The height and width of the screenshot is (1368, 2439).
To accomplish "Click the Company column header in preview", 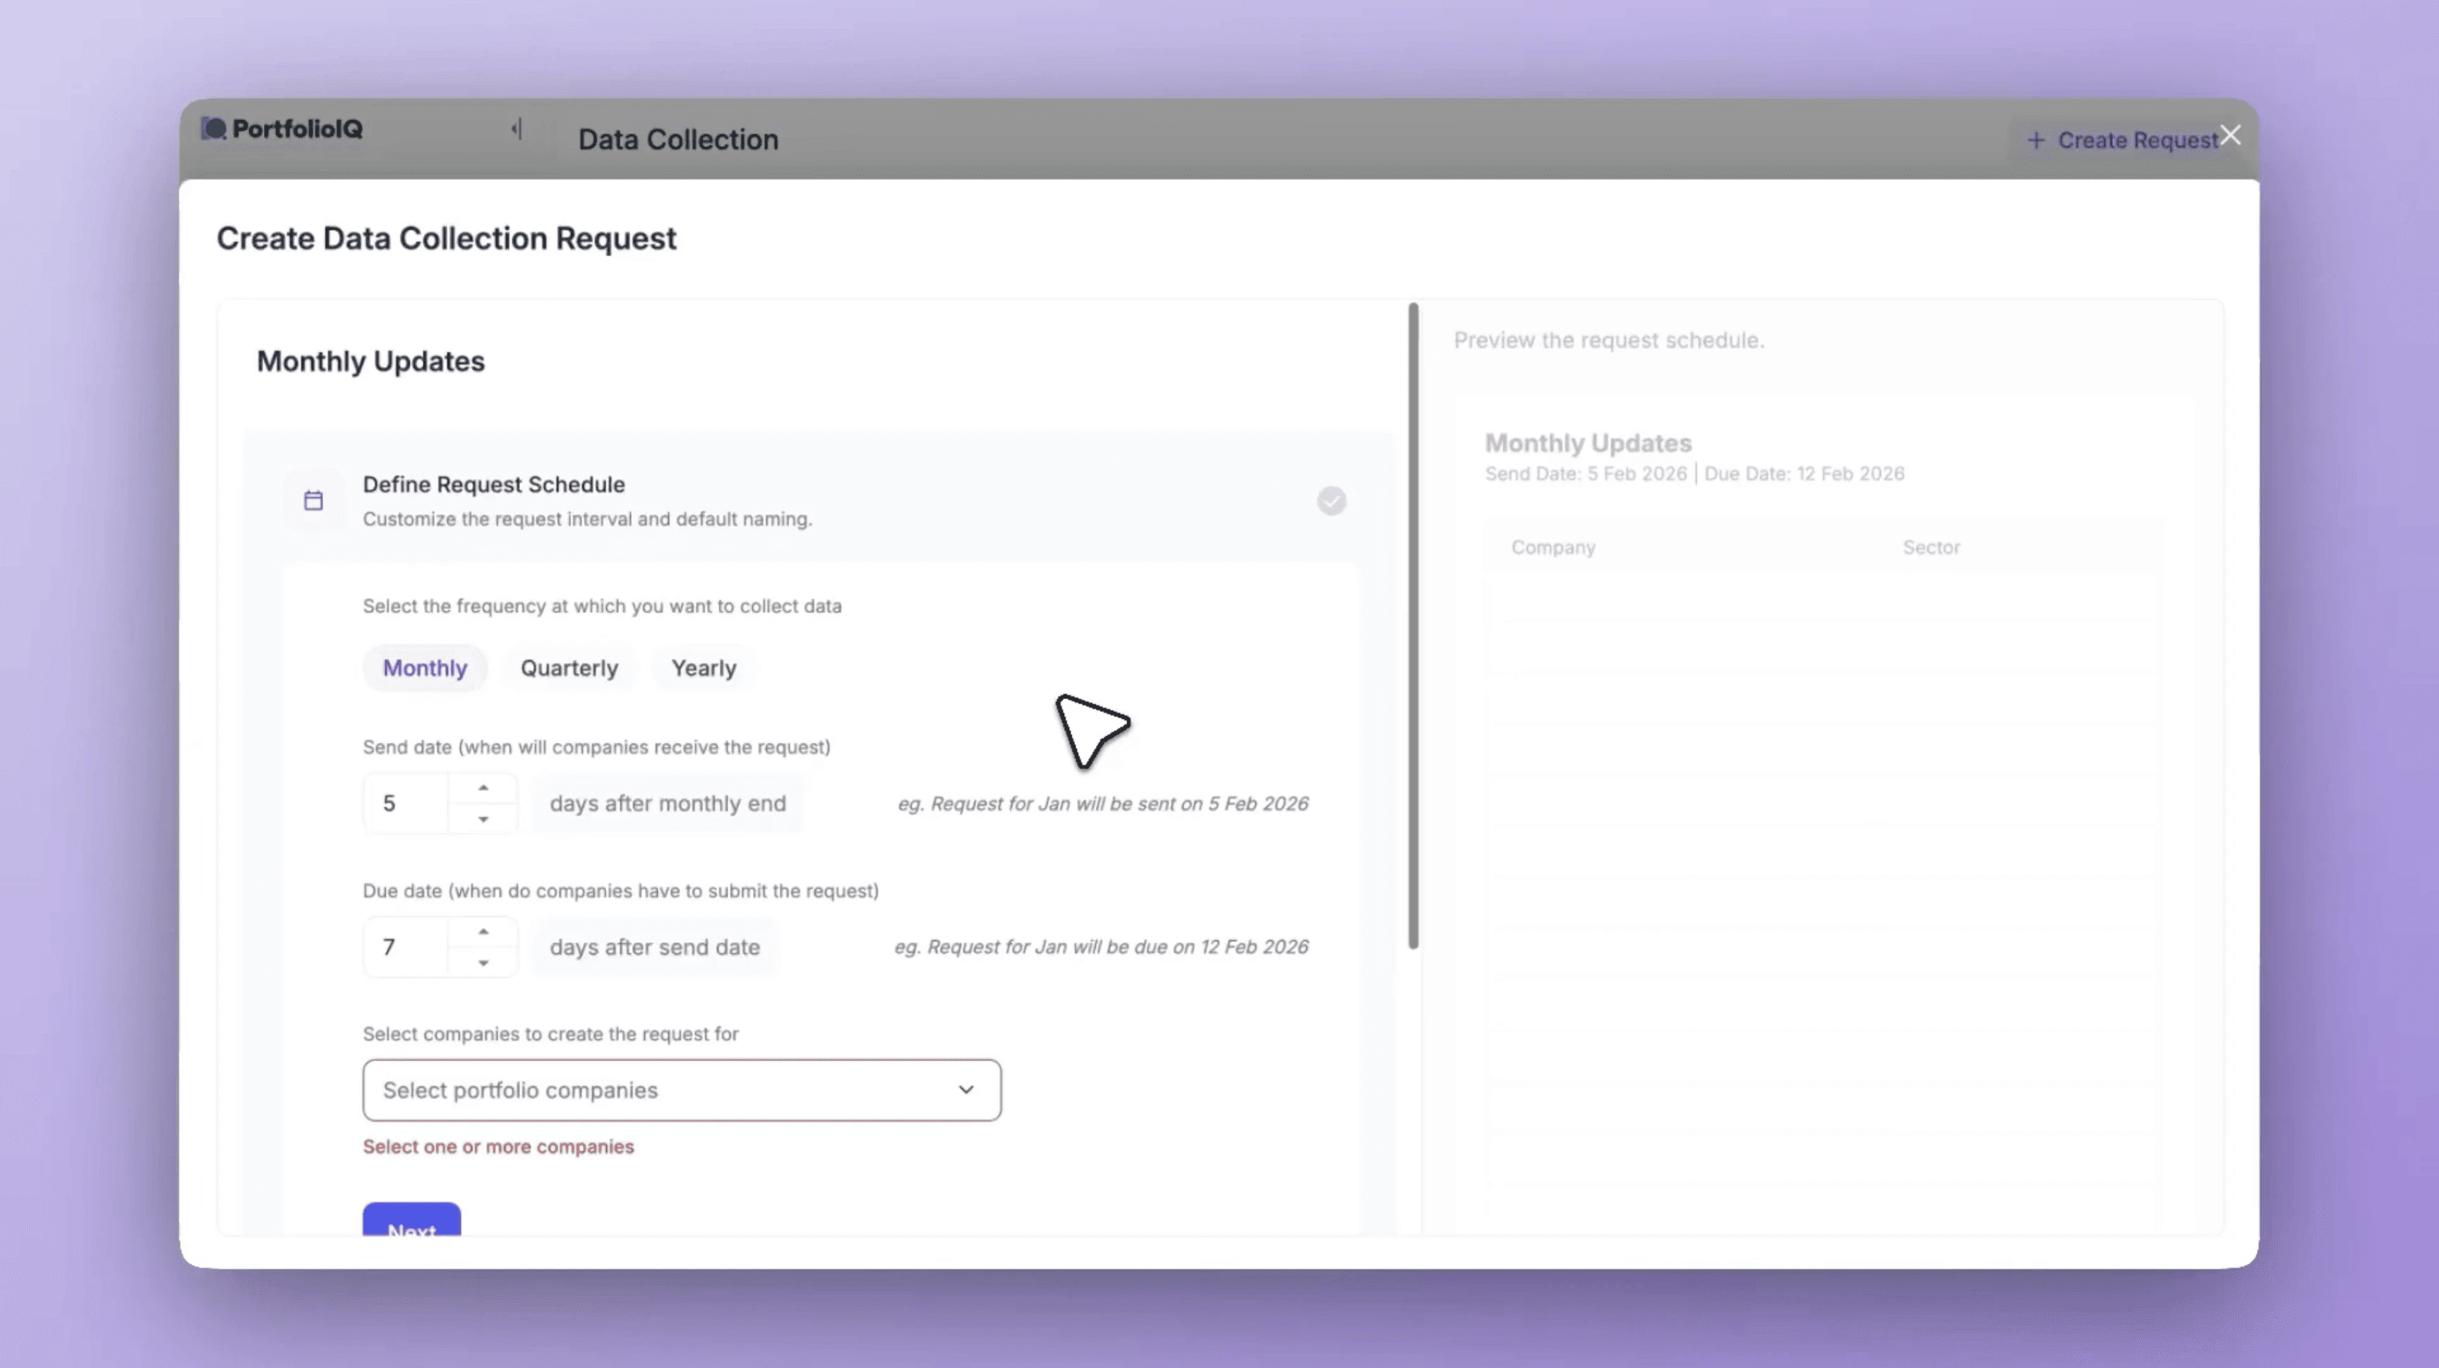I will [1553, 547].
